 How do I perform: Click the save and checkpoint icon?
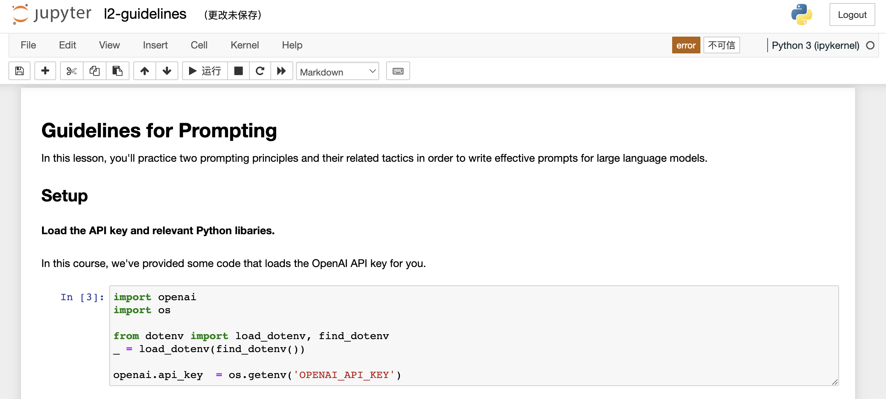point(19,71)
